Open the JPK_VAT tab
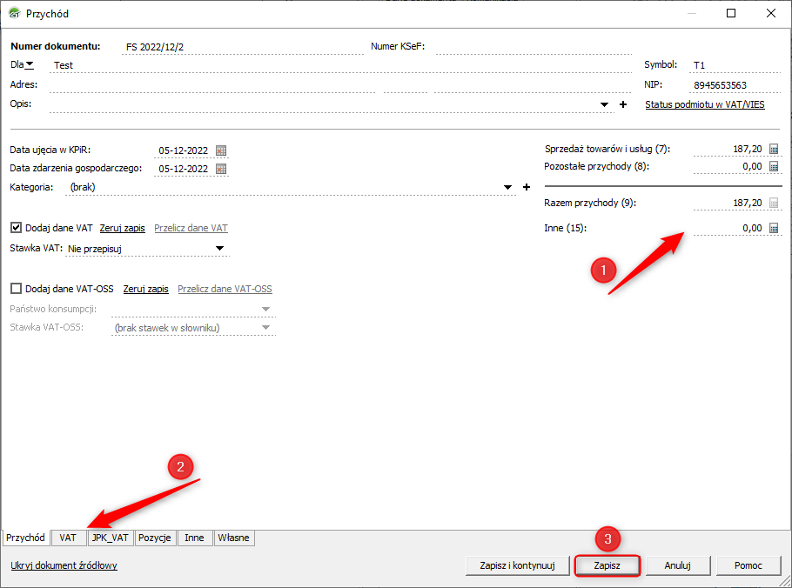 tap(111, 538)
